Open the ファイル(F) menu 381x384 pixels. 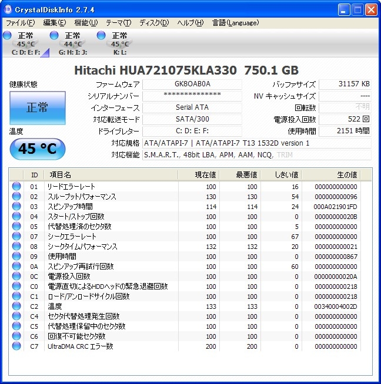pyautogui.click(x=21, y=23)
